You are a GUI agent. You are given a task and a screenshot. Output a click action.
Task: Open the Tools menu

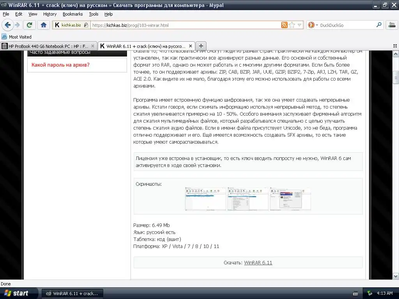pyautogui.click(x=94, y=14)
